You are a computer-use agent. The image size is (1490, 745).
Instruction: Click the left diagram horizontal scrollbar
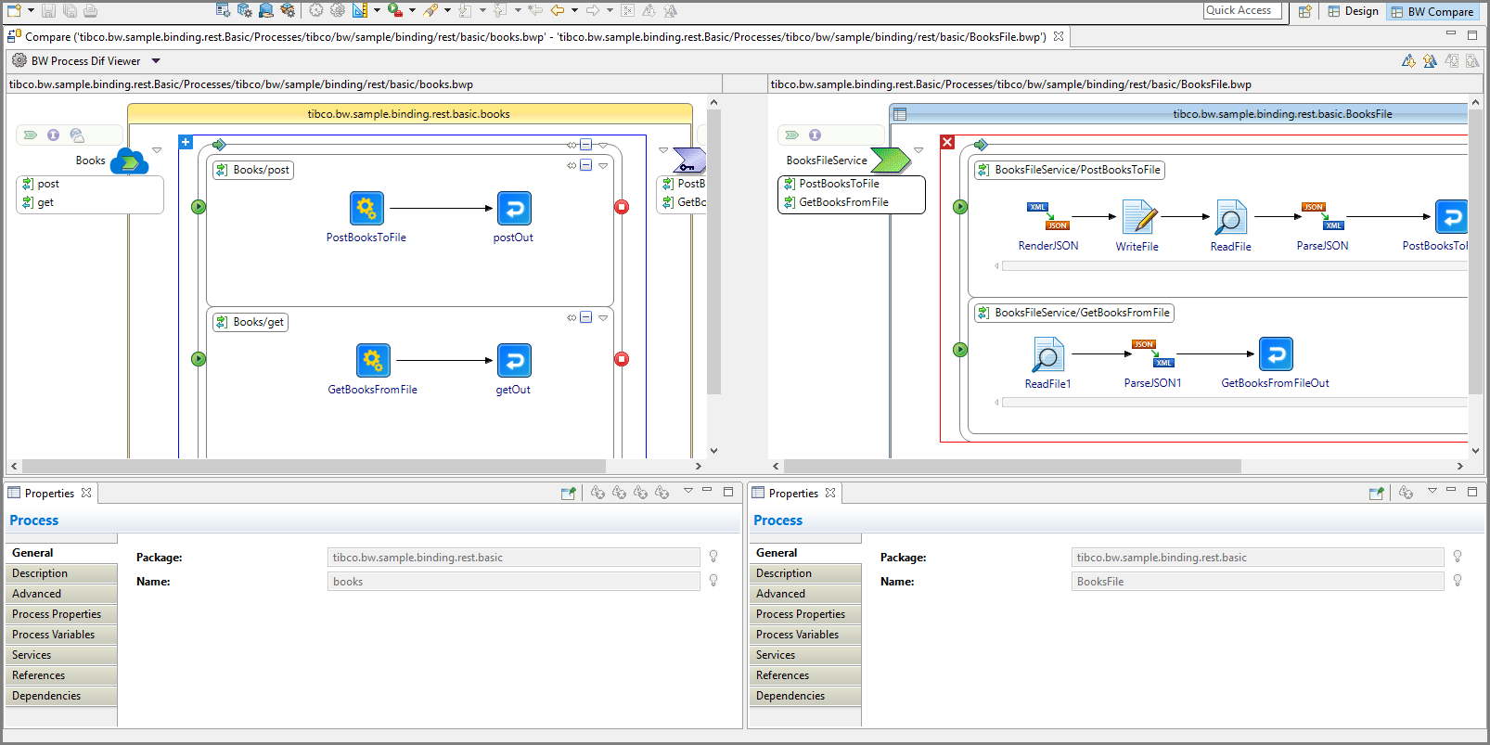(314, 466)
